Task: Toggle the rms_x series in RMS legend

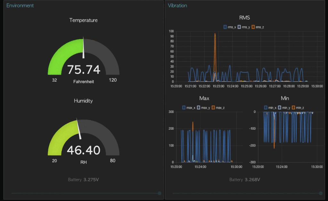Action: coord(230,27)
